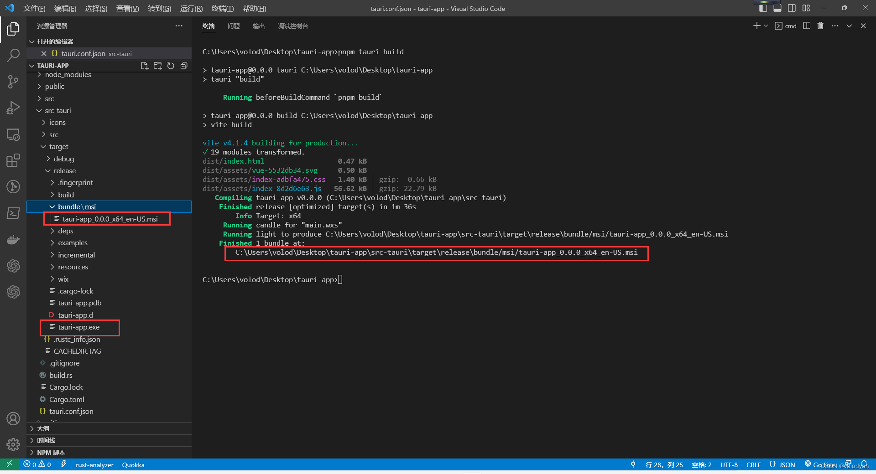876x474 pixels.
Task: Show errors and warnings count in status bar
Action: (37, 464)
